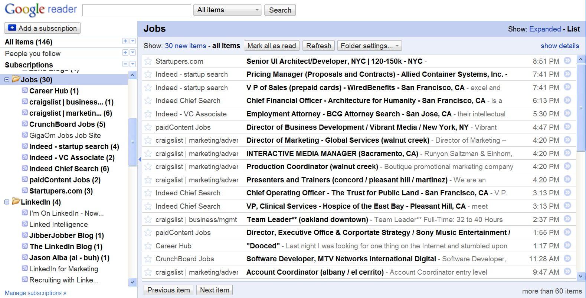The width and height of the screenshot is (586, 298).
Task: Star the Chief Financial Officer job item
Action: click(x=148, y=101)
